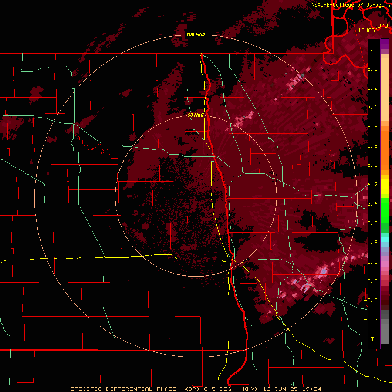Click the -0.5 value on the scale

(371, 301)
